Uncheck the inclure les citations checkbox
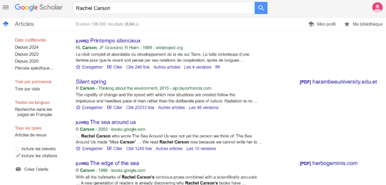The image size is (386, 185). click(x=18, y=155)
